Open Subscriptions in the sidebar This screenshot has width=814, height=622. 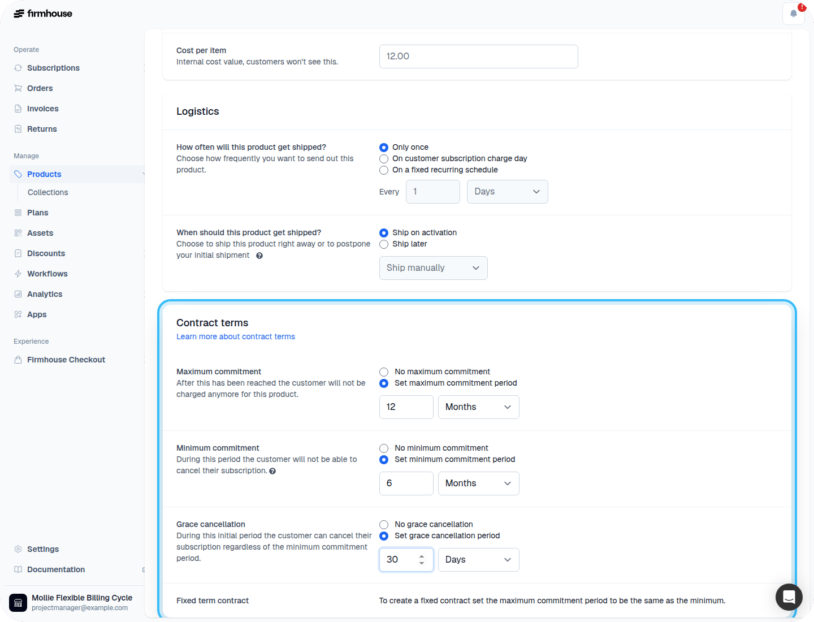(53, 68)
